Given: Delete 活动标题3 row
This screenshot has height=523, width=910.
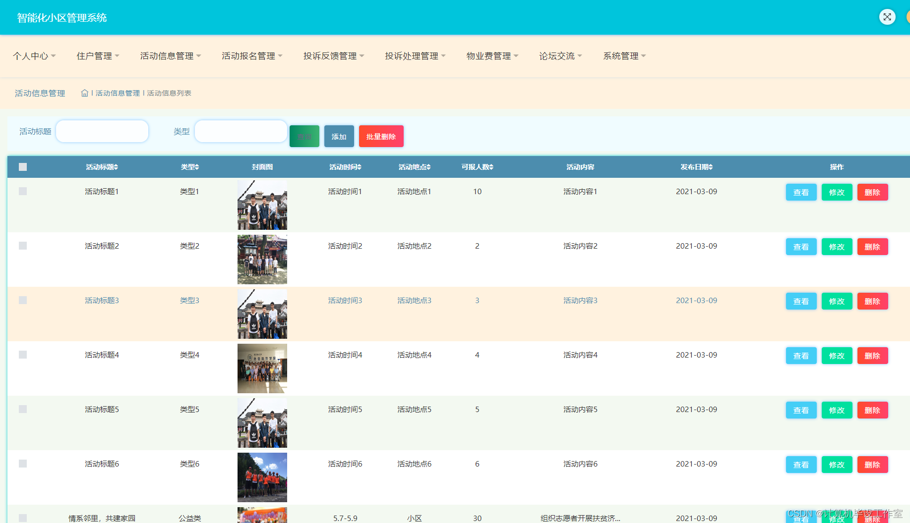Looking at the screenshot, I should [x=873, y=301].
